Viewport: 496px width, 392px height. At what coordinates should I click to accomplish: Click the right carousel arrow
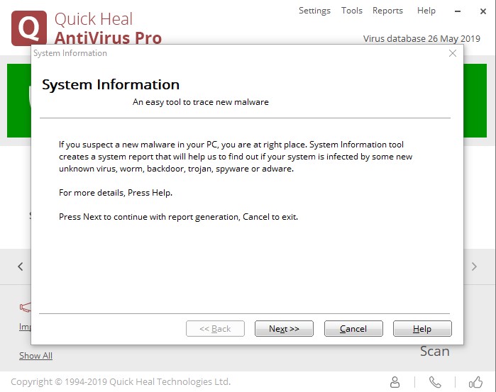tap(474, 267)
